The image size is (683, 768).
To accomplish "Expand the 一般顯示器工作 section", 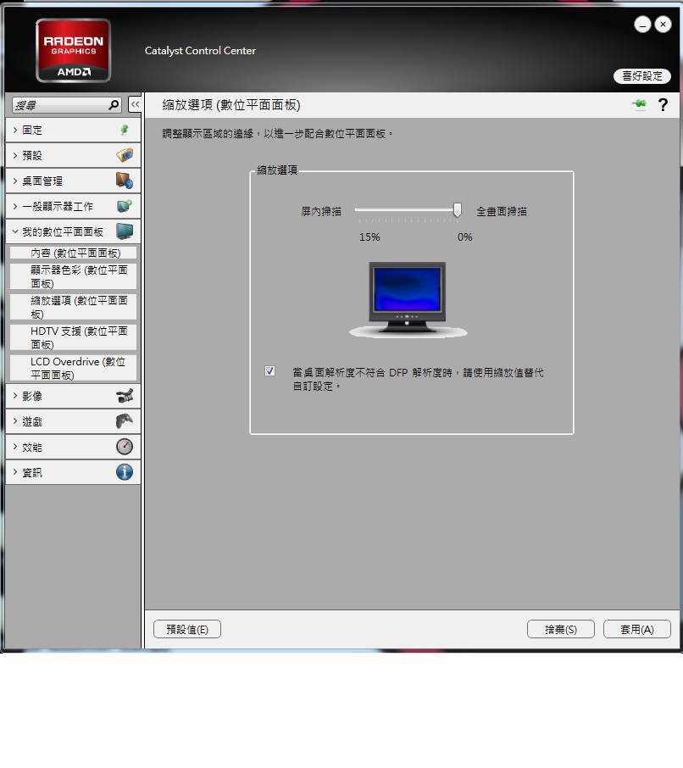I will tap(15, 206).
